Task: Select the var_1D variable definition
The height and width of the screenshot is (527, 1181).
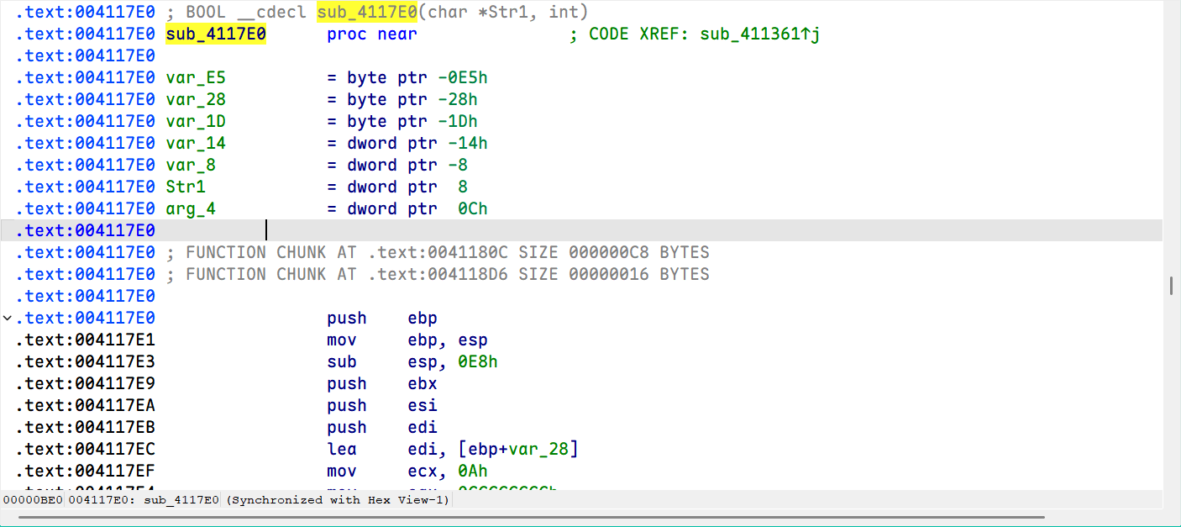Action: point(196,122)
